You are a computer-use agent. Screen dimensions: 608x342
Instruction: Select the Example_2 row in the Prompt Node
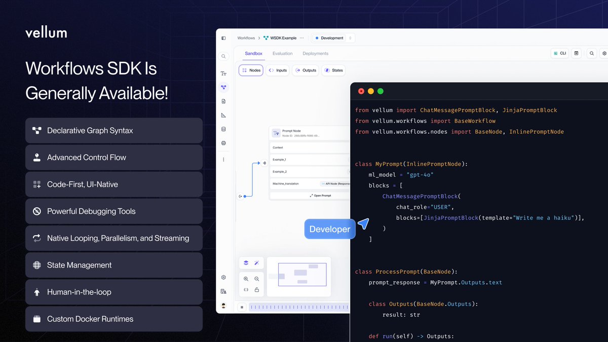click(x=310, y=172)
